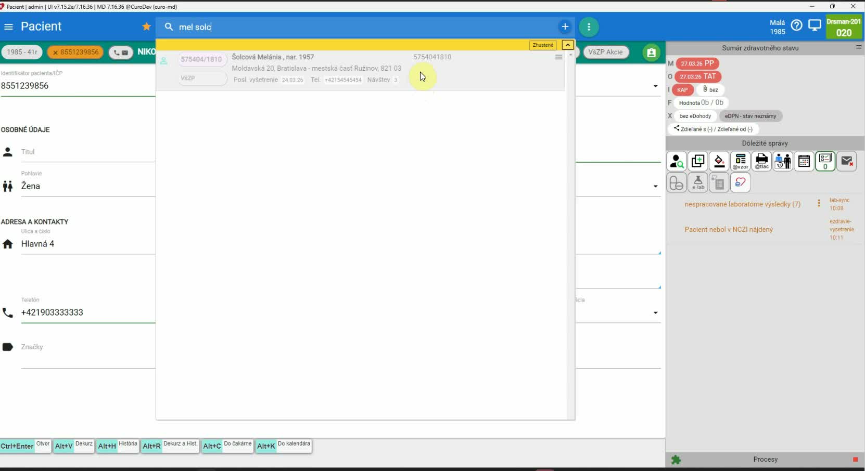Click the e-lab flask icon
The height and width of the screenshot is (471, 865).
698,183
